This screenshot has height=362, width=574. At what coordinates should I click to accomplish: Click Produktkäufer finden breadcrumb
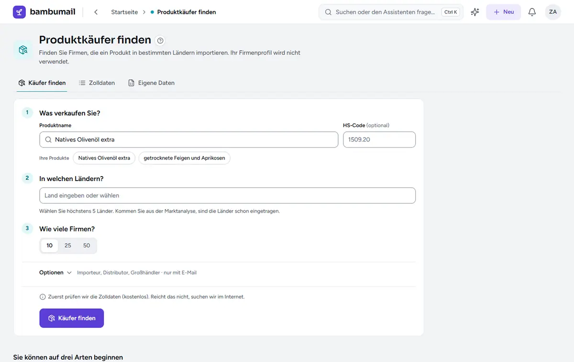[187, 12]
